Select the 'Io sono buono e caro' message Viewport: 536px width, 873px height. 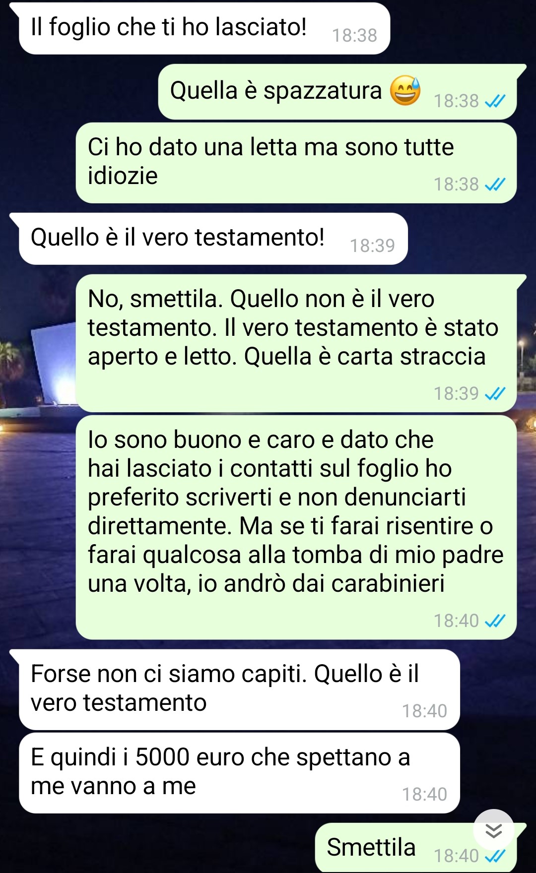click(x=296, y=528)
